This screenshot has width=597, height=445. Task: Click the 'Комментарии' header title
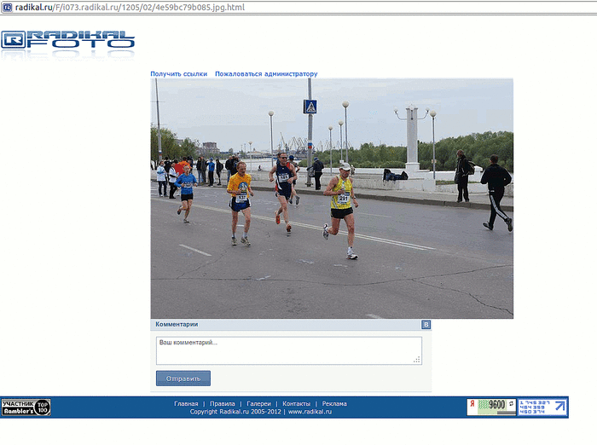tap(177, 324)
